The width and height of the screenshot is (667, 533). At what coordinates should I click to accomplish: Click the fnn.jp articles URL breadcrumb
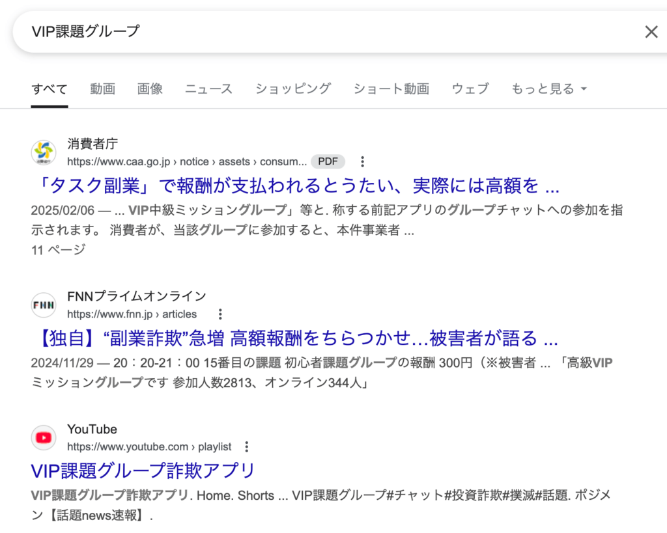132,314
